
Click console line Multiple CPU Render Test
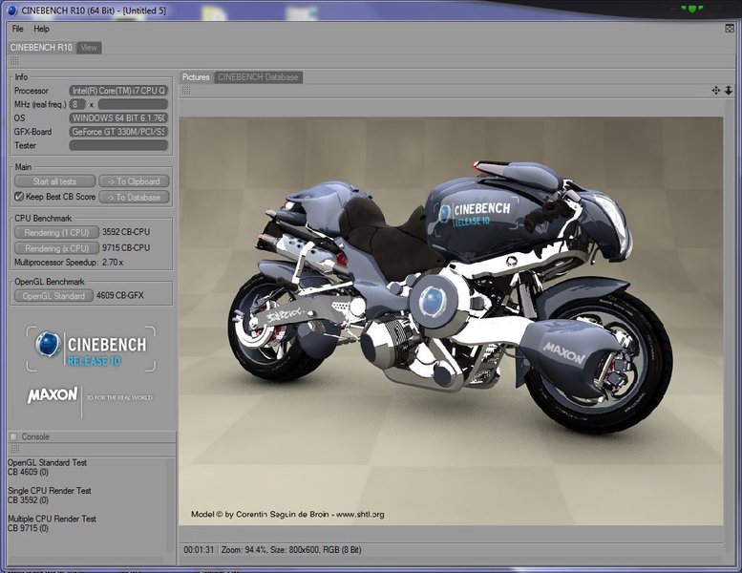click(x=52, y=519)
